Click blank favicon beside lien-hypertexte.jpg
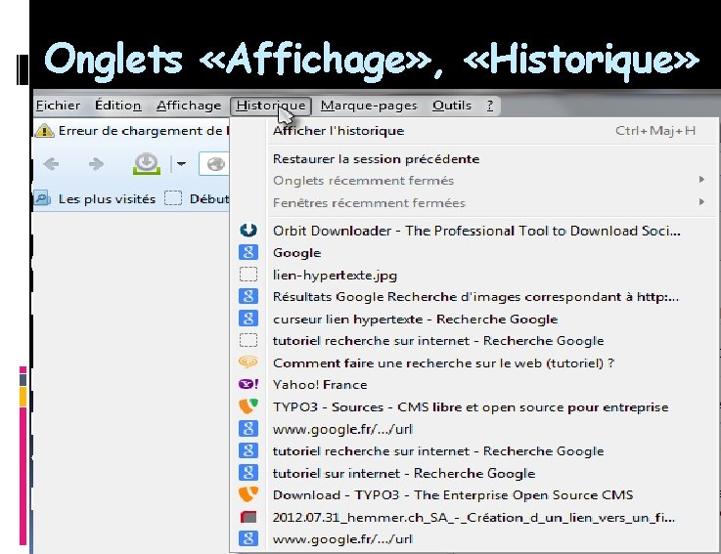This screenshot has width=721, height=554. pos(248,275)
